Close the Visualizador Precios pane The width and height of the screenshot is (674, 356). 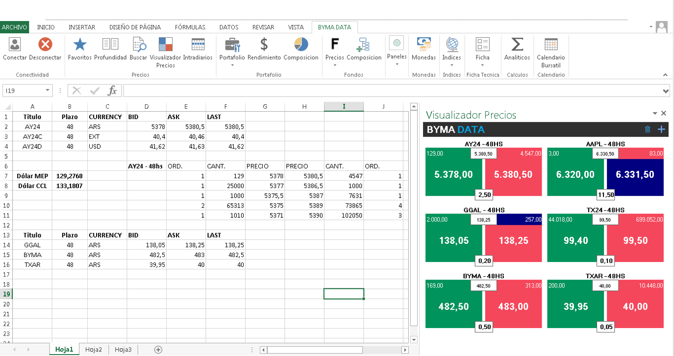click(x=664, y=113)
